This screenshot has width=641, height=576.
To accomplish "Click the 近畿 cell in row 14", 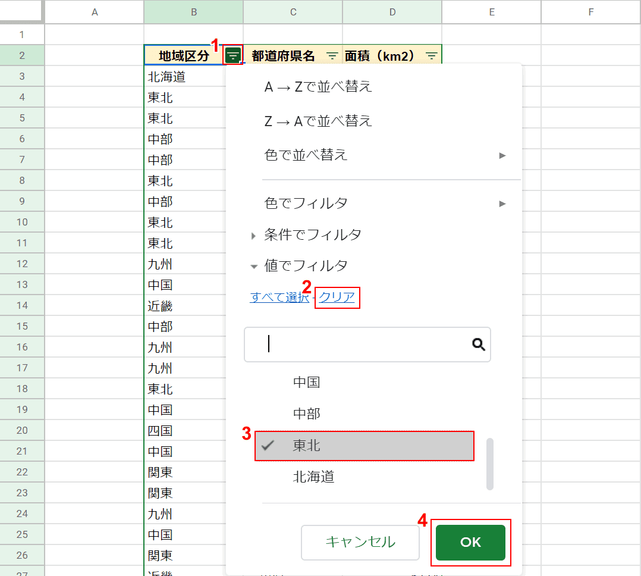I will click(x=185, y=306).
